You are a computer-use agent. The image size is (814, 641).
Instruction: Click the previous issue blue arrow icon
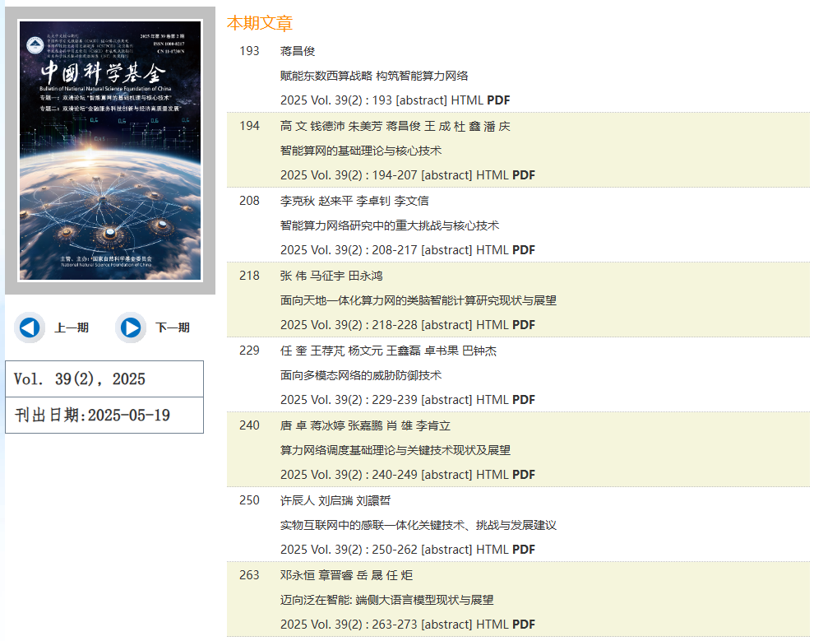tap(30, 327)
